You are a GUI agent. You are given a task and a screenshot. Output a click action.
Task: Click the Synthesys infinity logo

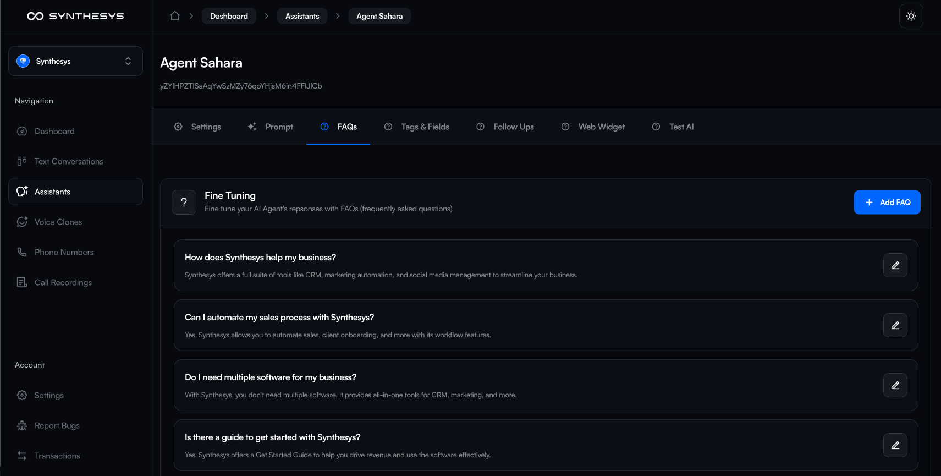(x=35, y=16)
